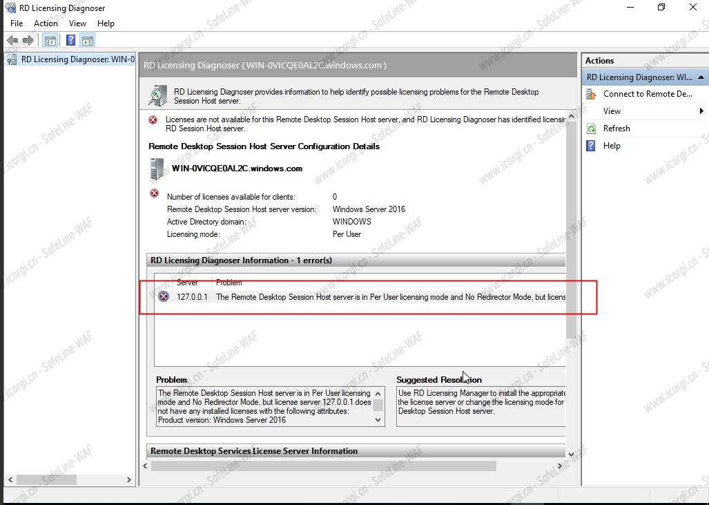Image resolution: width=709 pixels, height=505 pixels.
Task: Click the diagnoser icon beside the description text
Action: pyautogui.click(x=157, y=95)
